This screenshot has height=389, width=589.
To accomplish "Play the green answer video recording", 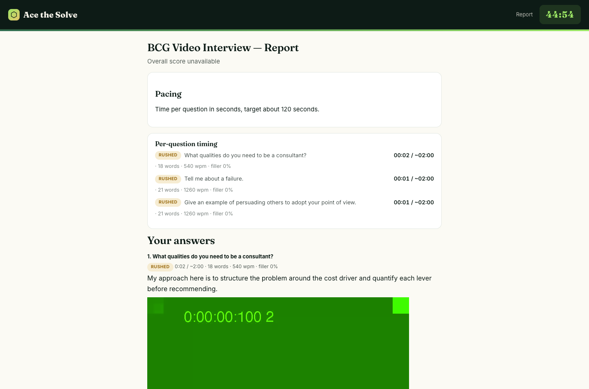I will point(278,343).
